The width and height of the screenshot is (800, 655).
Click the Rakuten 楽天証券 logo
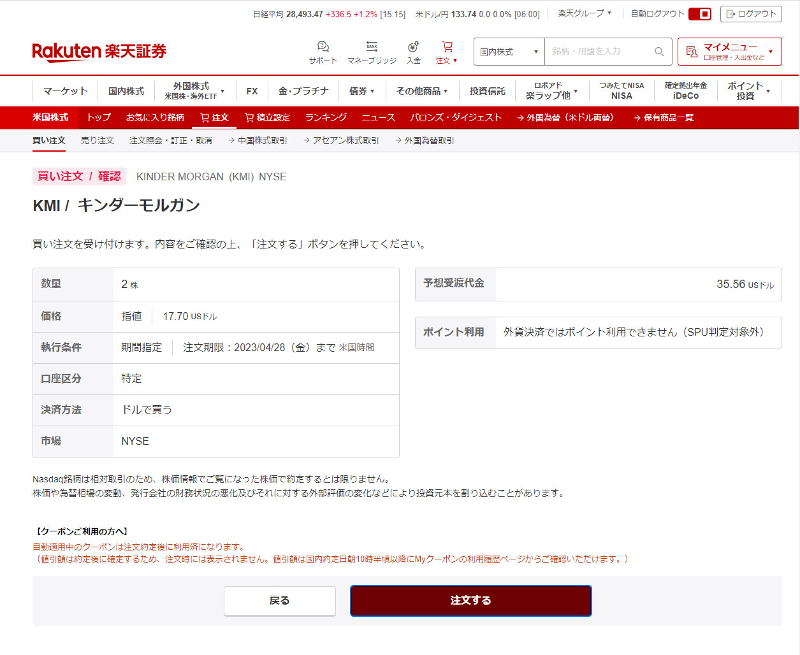pos(99,52)
